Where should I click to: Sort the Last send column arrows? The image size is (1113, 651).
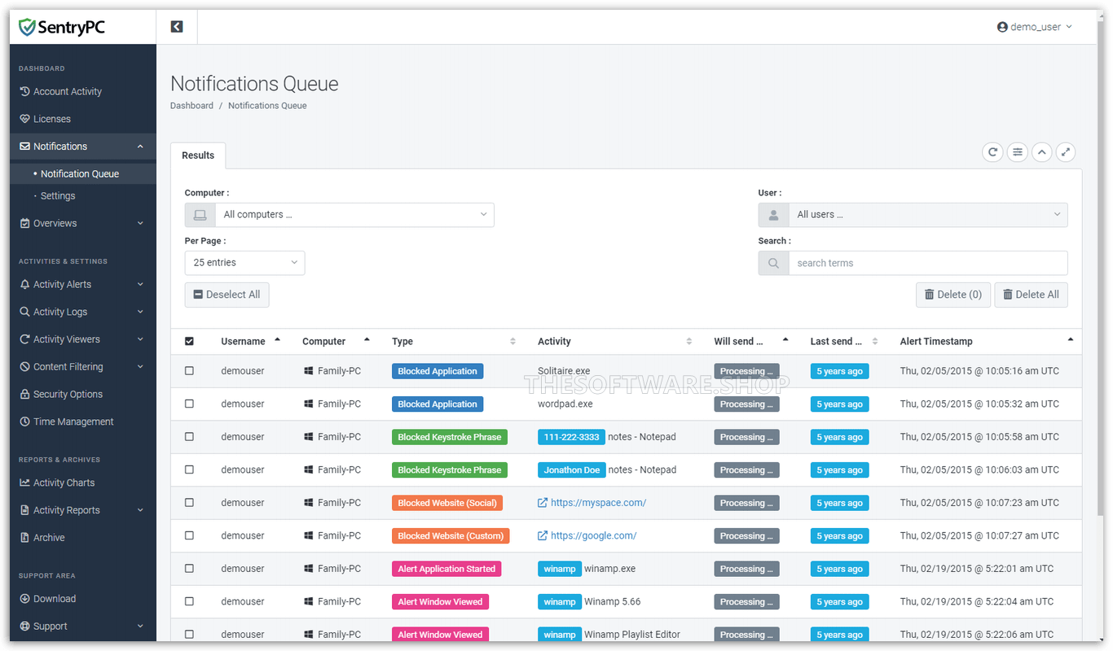[875, 342]
